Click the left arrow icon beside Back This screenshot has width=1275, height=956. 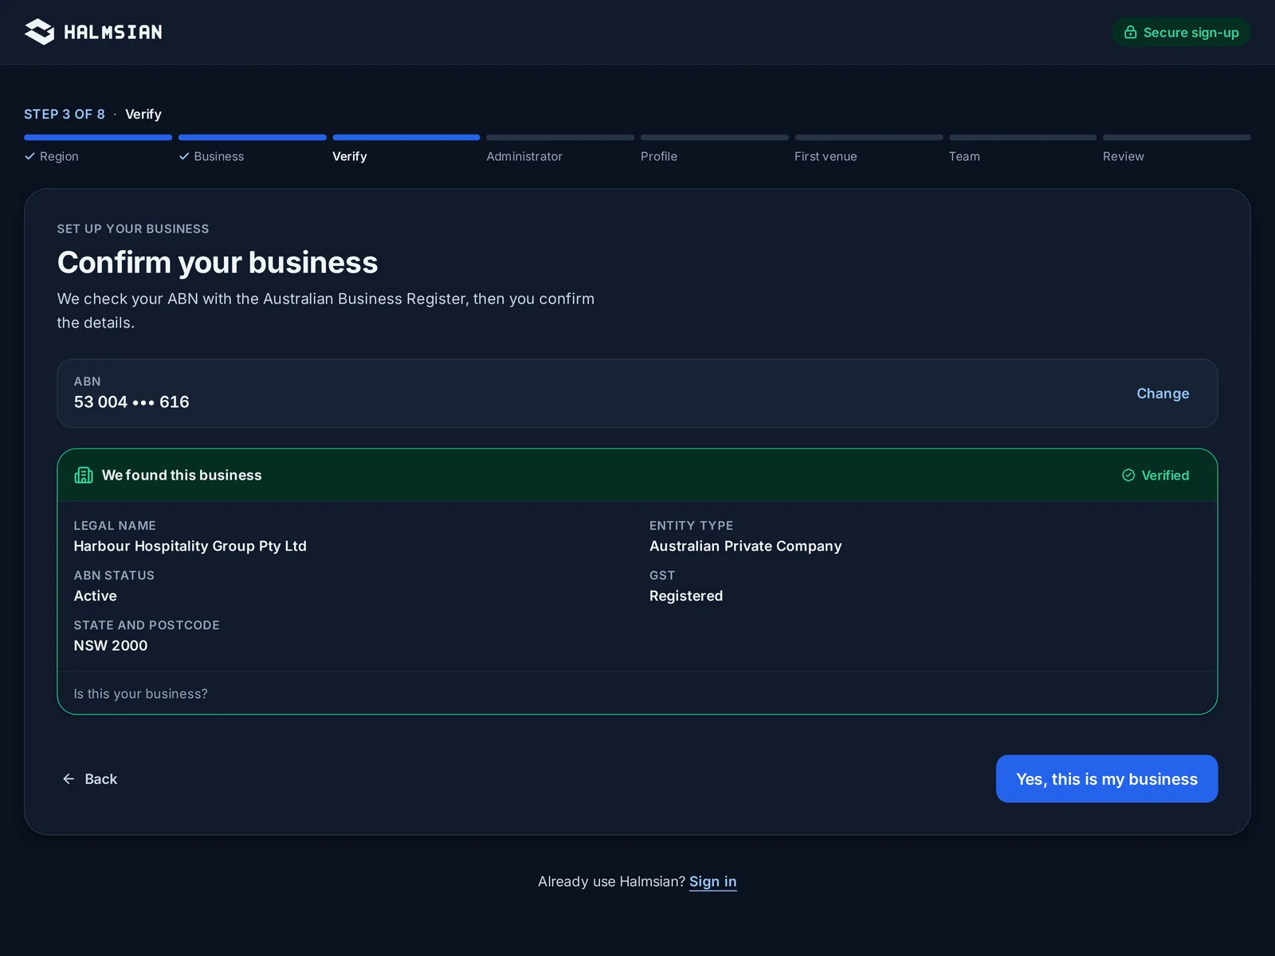[x=69, y=778]
